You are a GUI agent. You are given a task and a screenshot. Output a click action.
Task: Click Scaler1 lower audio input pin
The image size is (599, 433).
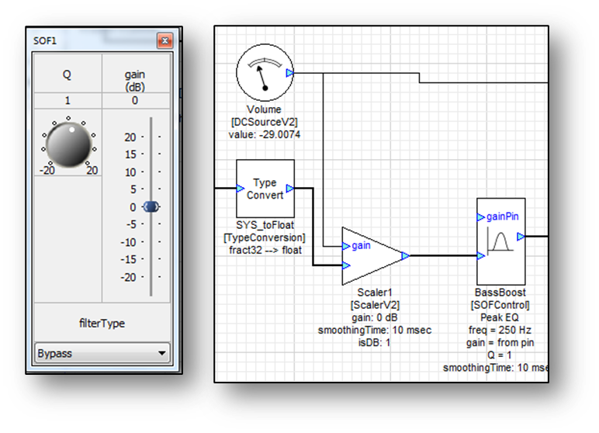[x=346, y=265]
